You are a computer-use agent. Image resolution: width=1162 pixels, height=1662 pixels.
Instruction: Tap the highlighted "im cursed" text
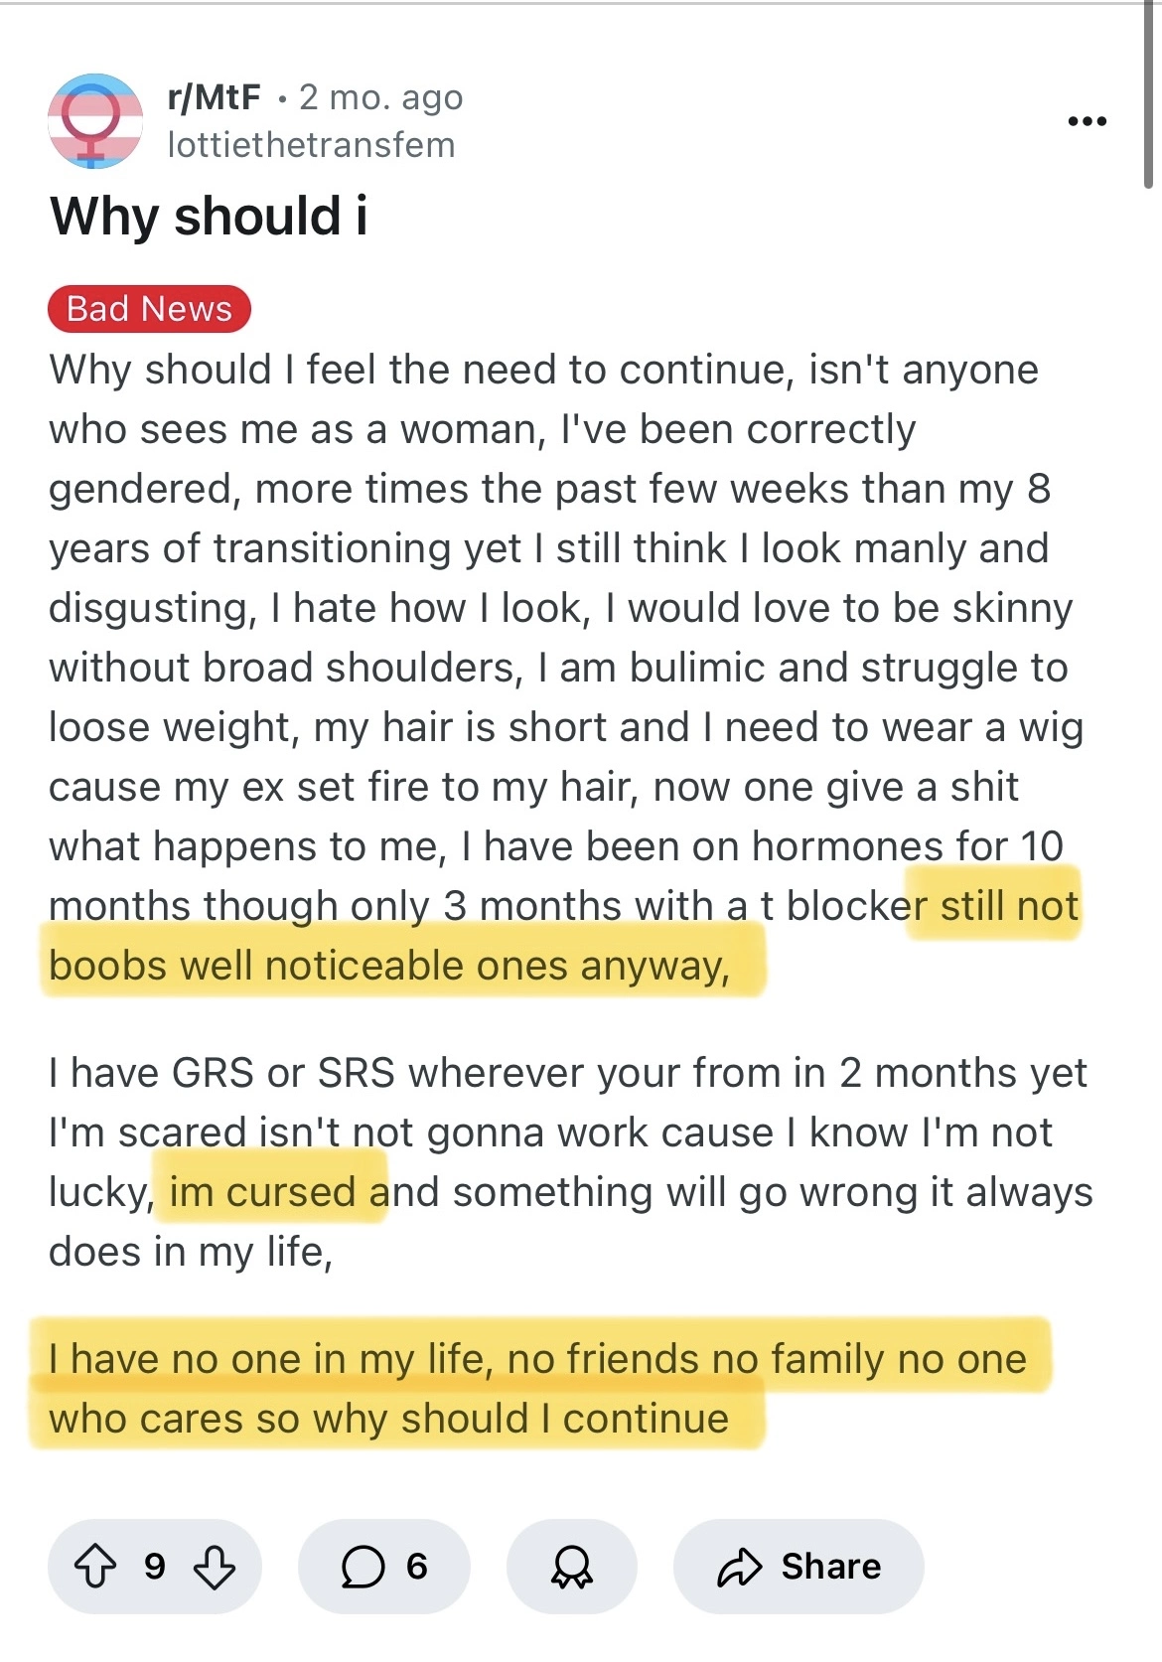tap(262, 1192)
